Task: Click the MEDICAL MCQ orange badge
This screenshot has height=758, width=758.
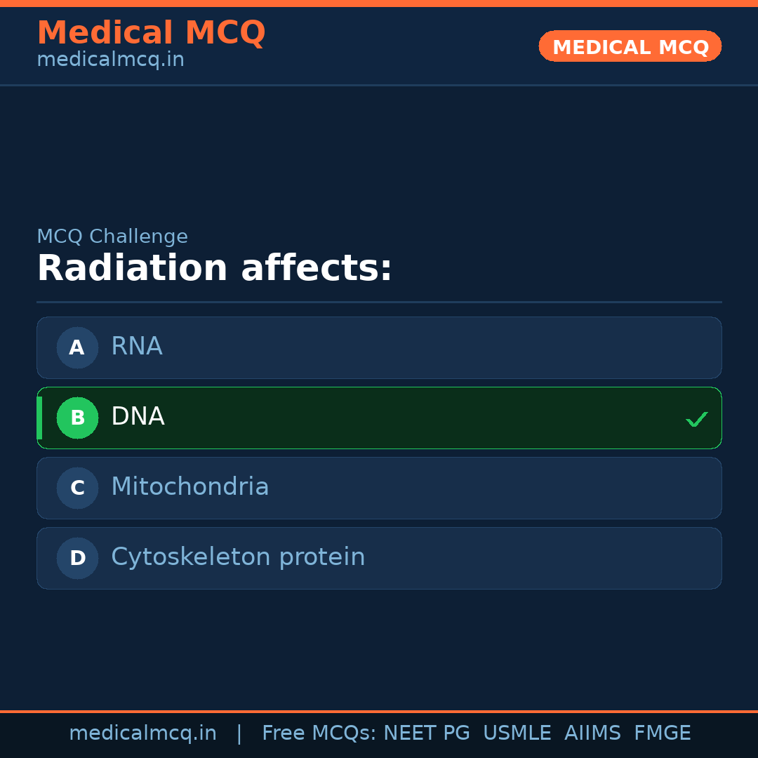Action: point(630,46)
